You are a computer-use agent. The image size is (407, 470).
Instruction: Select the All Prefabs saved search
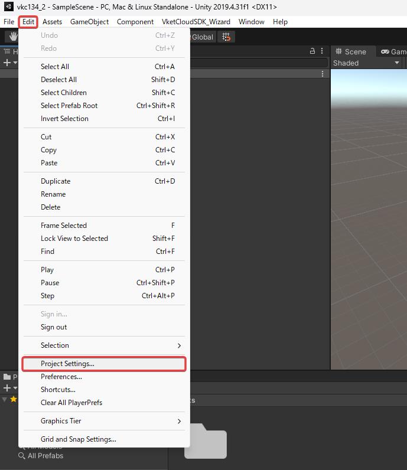[45, 456]
